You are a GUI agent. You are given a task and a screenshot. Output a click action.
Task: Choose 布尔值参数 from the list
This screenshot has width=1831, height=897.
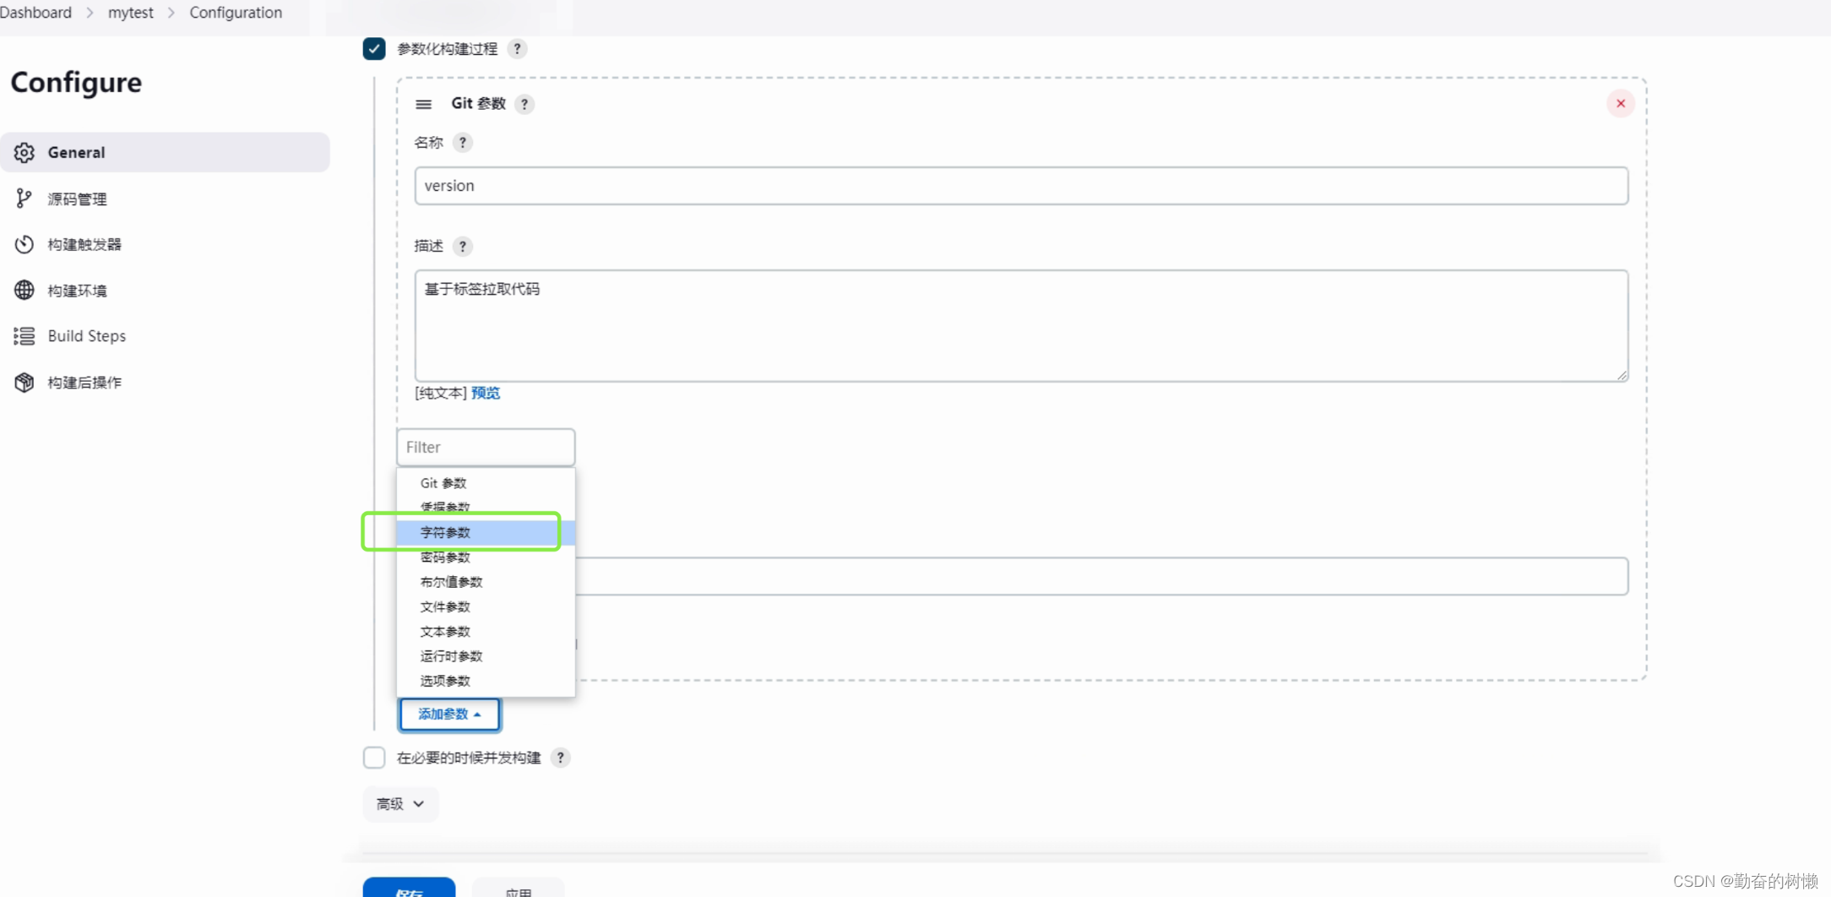[486, 582]
